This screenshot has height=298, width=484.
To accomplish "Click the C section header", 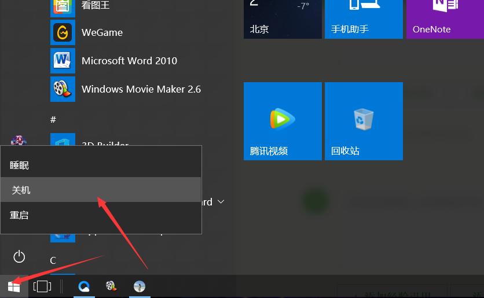I will 53,260.
